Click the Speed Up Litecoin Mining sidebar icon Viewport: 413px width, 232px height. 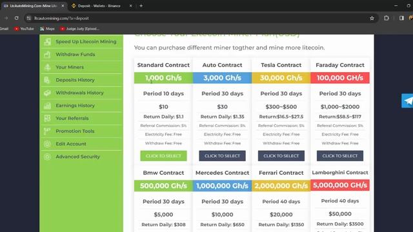click(x=47, y=41)
